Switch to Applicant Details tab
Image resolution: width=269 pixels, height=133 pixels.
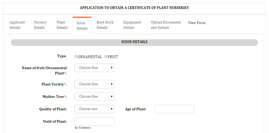(17, 25)
